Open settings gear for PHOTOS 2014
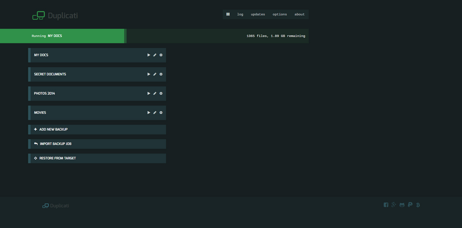Image resolution: width=462 pixels, height=228 pixels. point(161,93)
